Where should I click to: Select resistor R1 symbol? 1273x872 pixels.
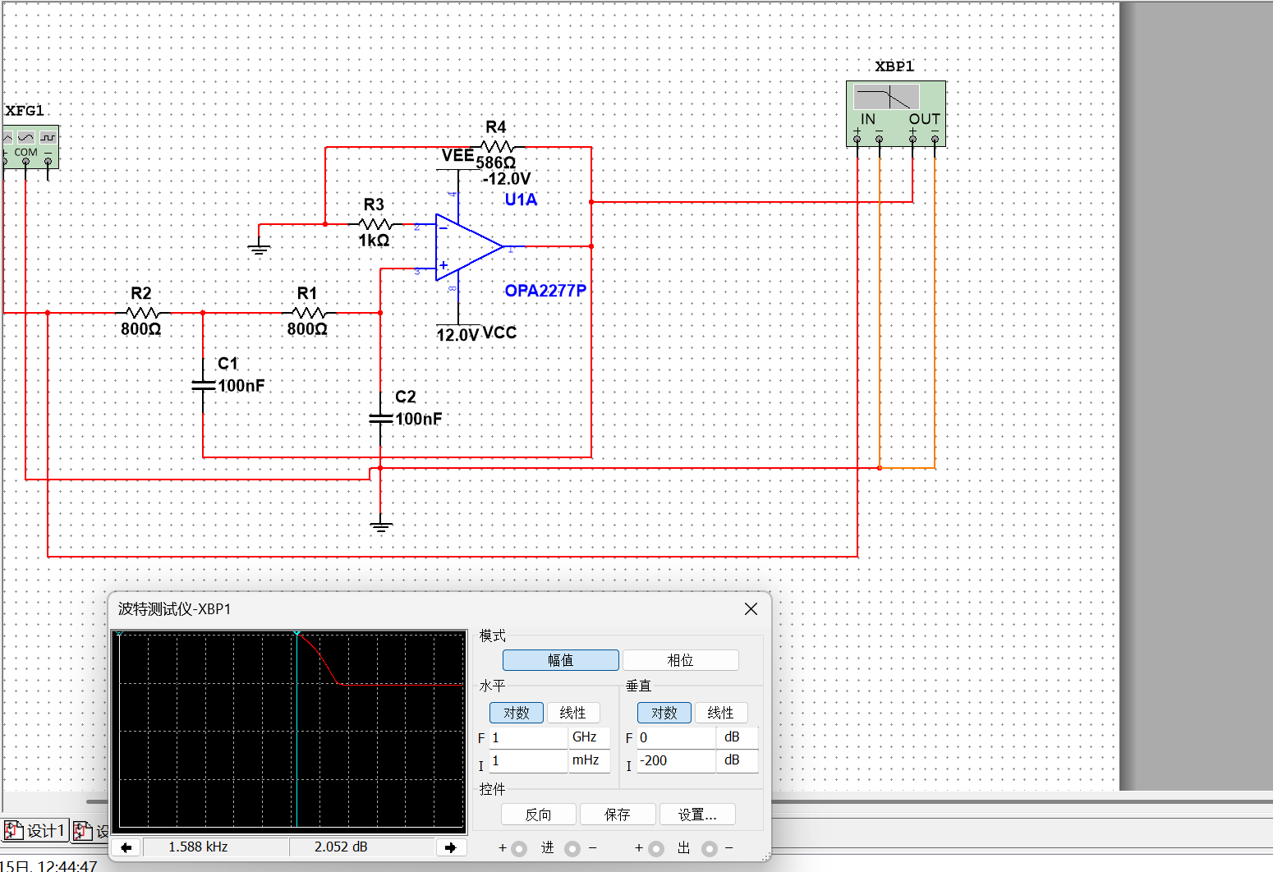coord(308,312)
